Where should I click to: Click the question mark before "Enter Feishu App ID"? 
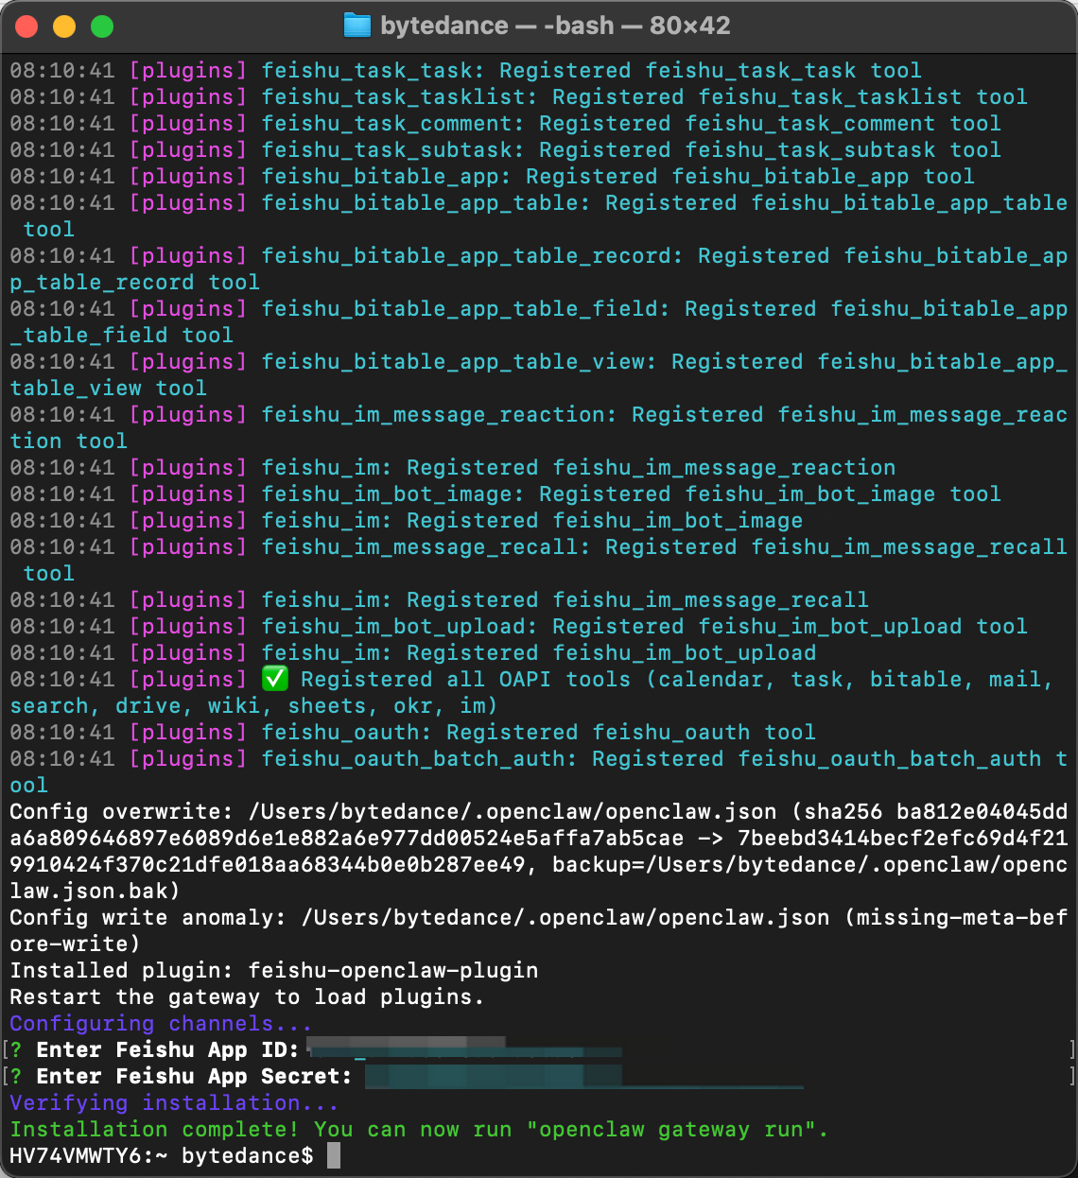click(x=16, y=1049)
